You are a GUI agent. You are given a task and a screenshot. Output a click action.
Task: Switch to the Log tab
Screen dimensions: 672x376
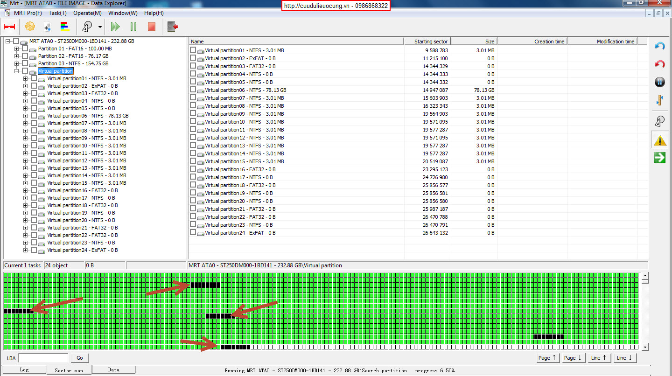(24, 369)
